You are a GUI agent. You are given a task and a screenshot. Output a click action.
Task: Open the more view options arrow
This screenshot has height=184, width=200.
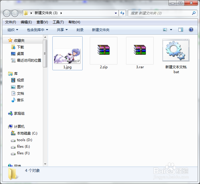click(x=171, y=30)
